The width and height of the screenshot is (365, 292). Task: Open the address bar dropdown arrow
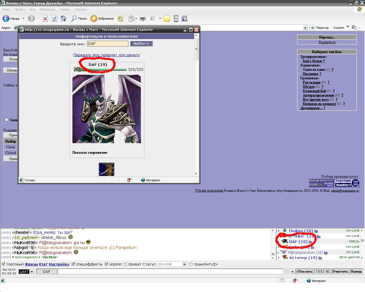tap(305, 28)
